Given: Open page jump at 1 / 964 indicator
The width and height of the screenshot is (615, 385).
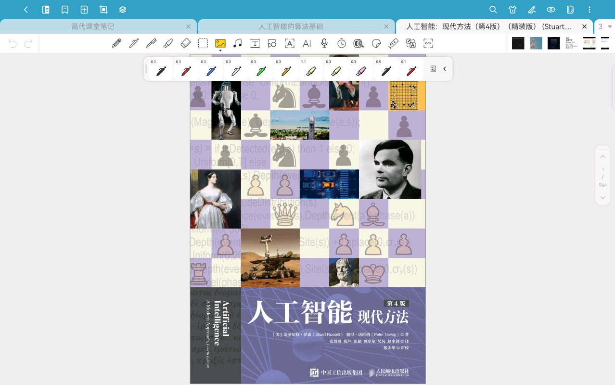Looking at the screenshot, I should pyautogui.click(x=602, y=177).
